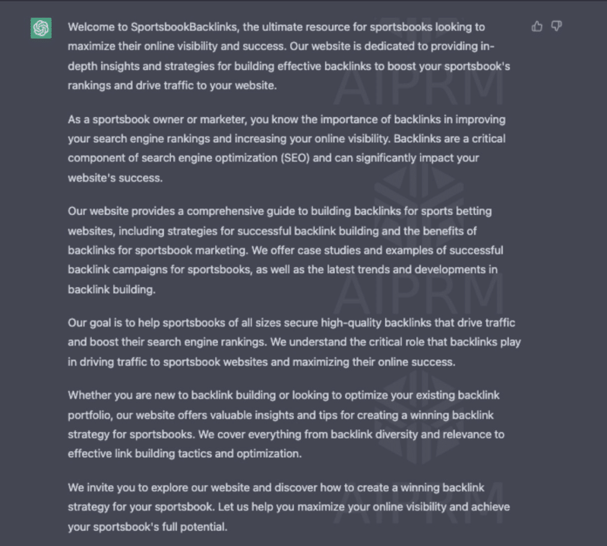
Task: Click the paragraph starting "We invite you"
Action: 289,507
